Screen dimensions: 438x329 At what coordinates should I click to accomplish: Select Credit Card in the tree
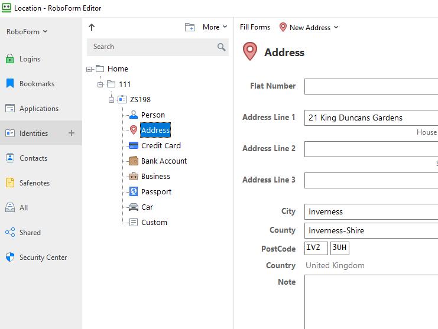pos(161,146)
